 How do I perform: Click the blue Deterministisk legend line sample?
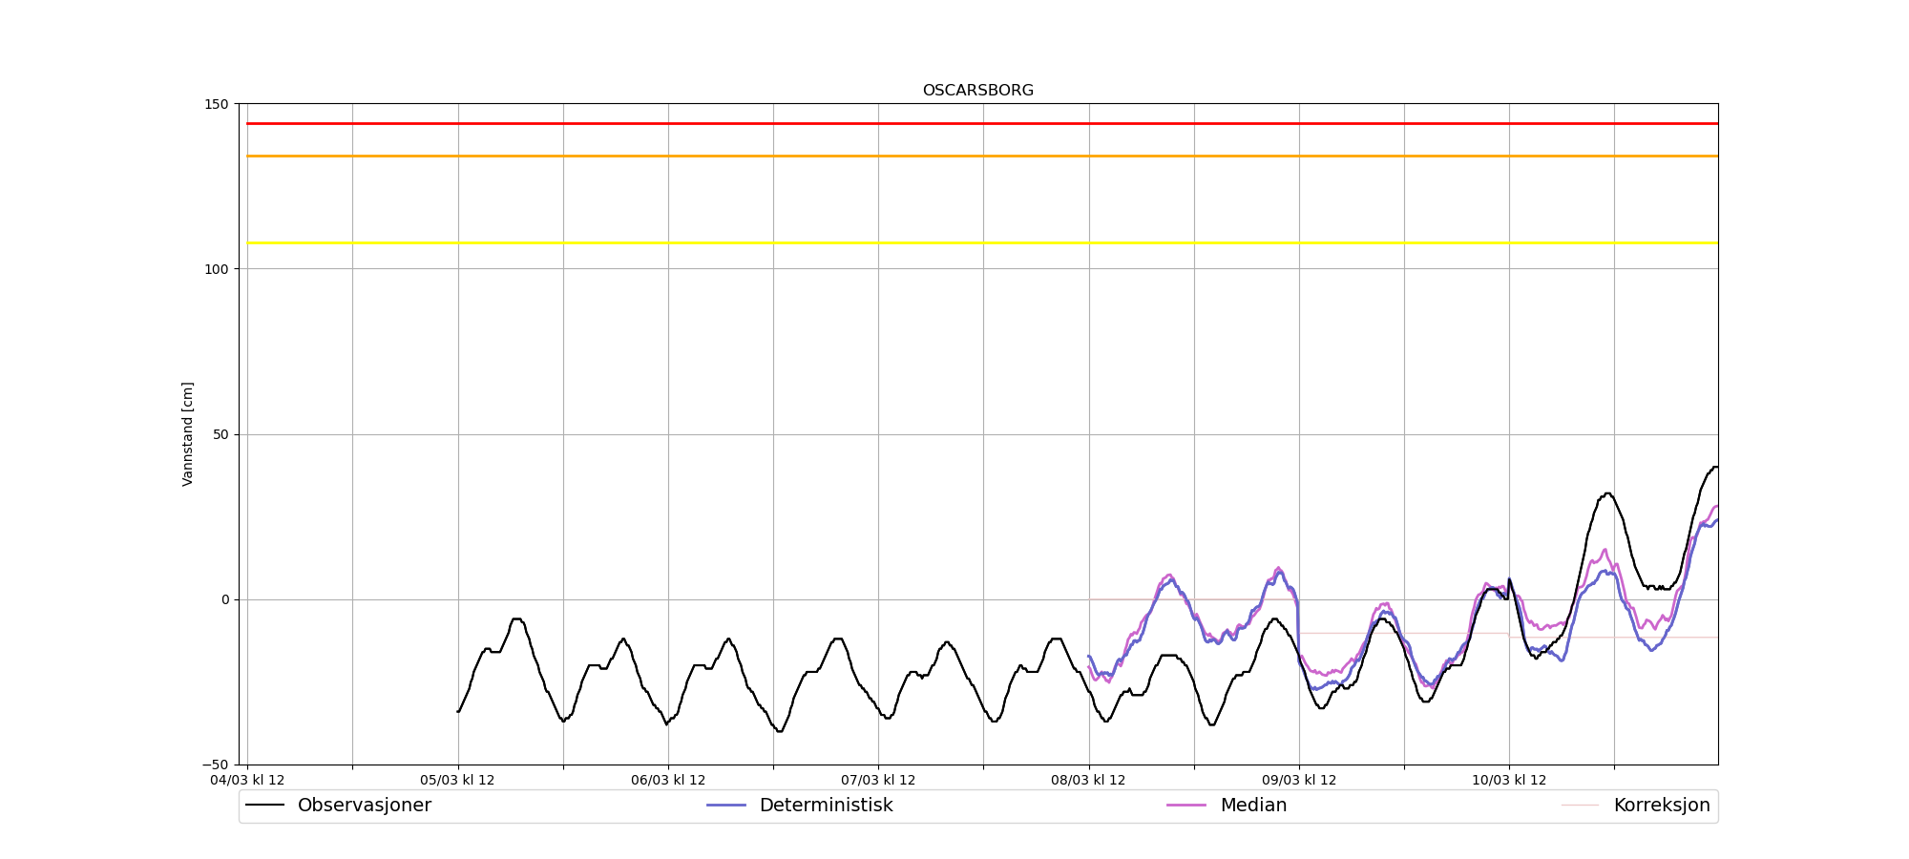726,806
